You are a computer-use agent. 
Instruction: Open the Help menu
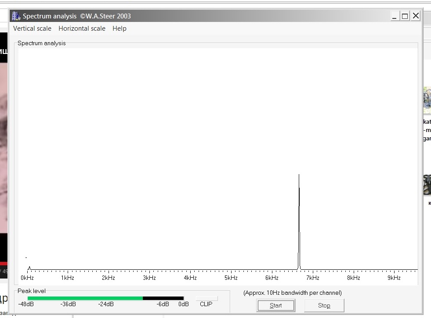click(x=120, y=29)
